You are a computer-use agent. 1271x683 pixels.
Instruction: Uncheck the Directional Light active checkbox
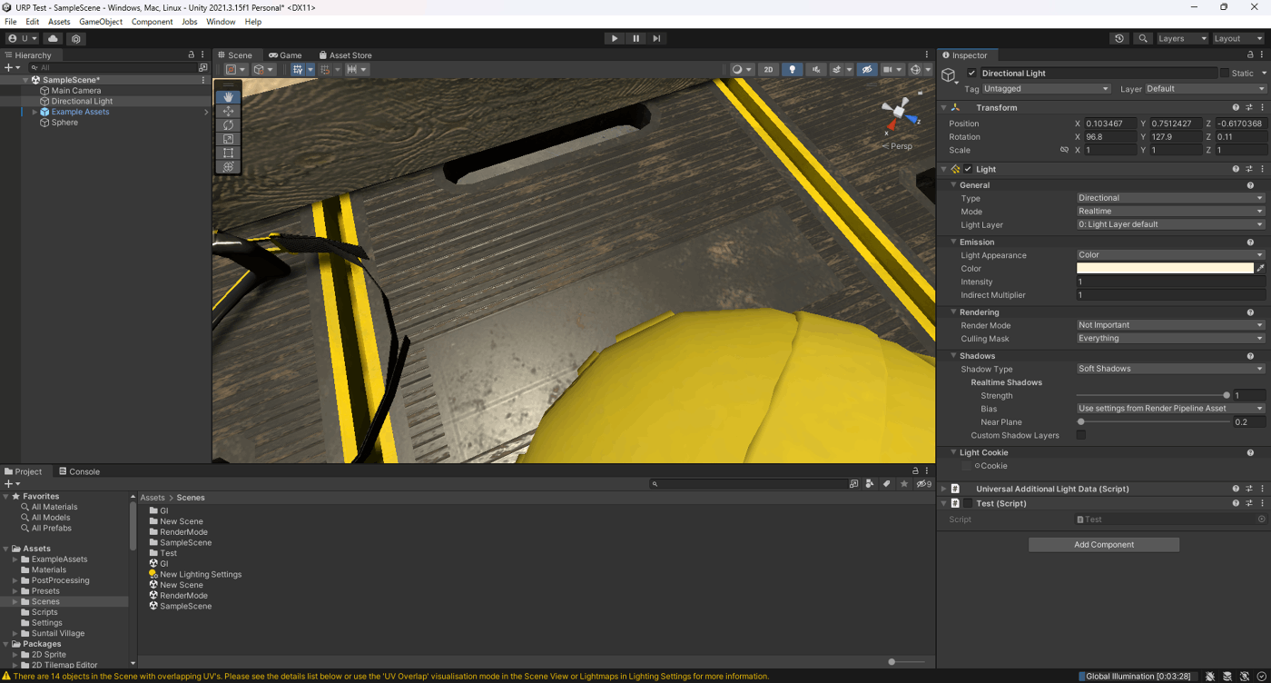tap(972, 73)
